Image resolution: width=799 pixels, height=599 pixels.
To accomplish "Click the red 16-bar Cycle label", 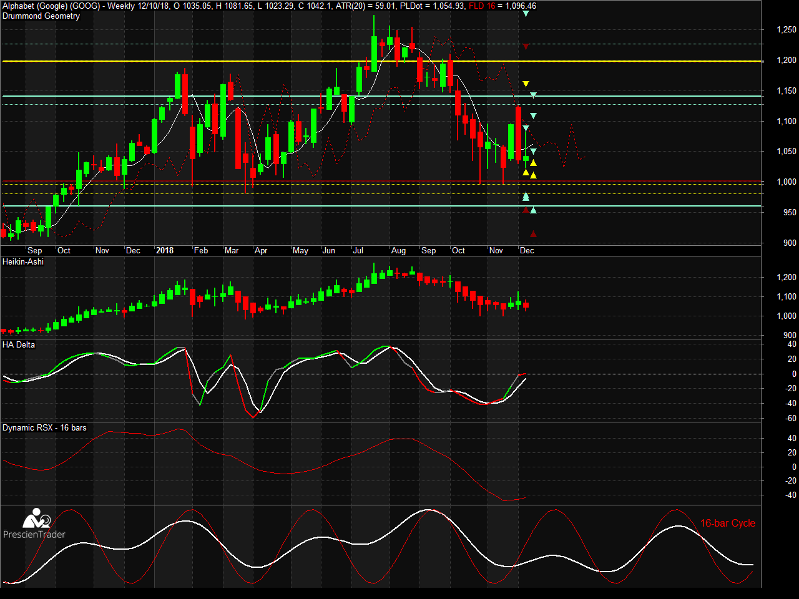I will [x=728, y=523].
